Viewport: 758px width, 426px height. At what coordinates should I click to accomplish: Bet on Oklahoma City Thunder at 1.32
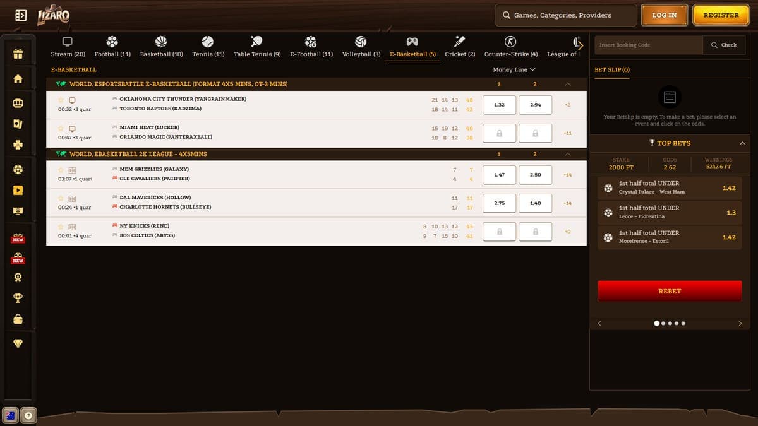(x=499, y=105)
